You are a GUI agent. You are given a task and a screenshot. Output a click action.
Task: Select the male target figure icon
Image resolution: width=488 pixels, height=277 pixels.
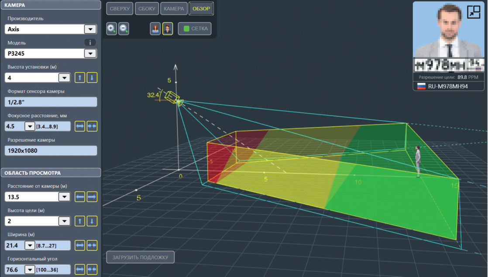(x=167, y=29)
